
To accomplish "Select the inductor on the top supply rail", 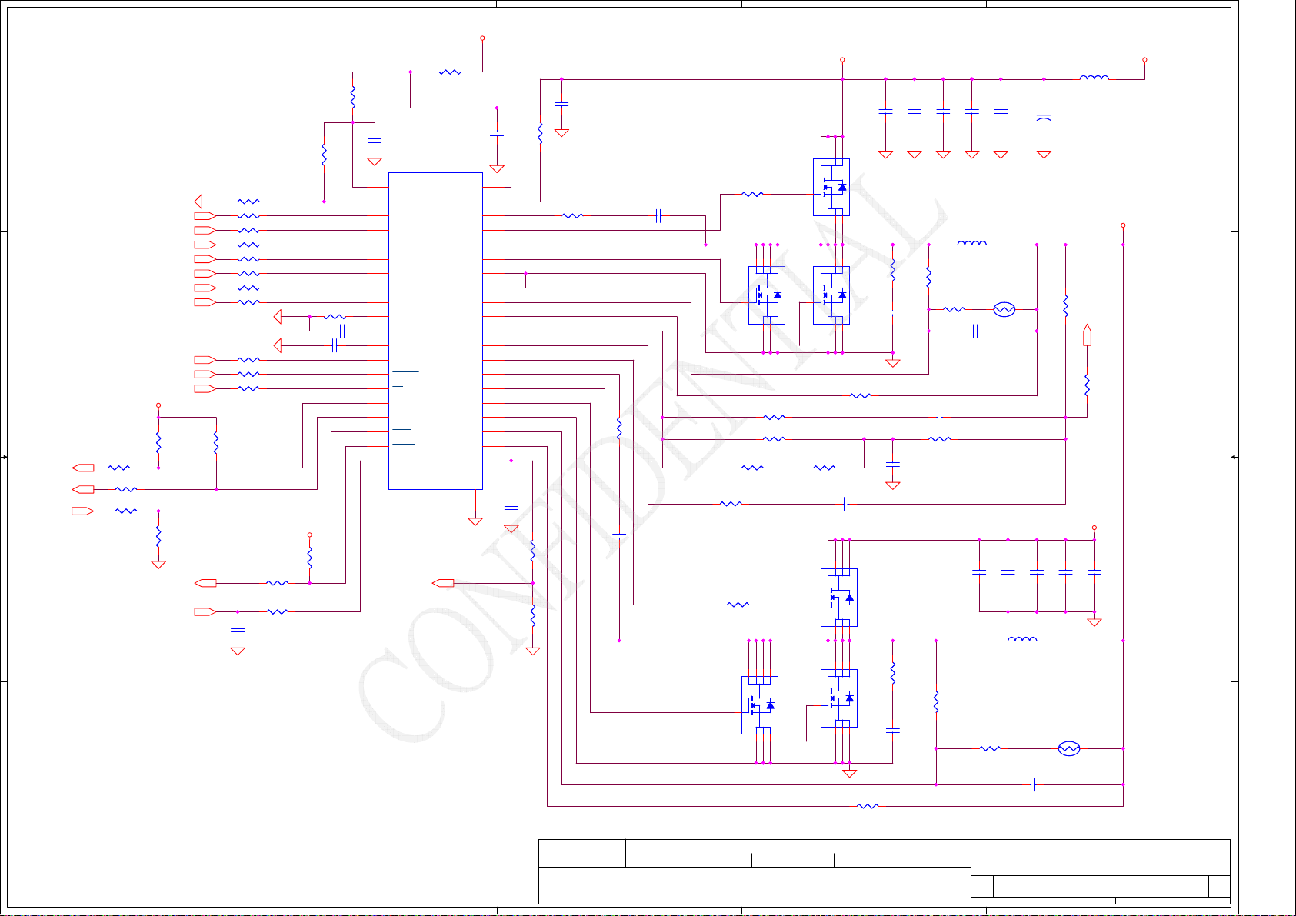I will [x=1094, y=77].
